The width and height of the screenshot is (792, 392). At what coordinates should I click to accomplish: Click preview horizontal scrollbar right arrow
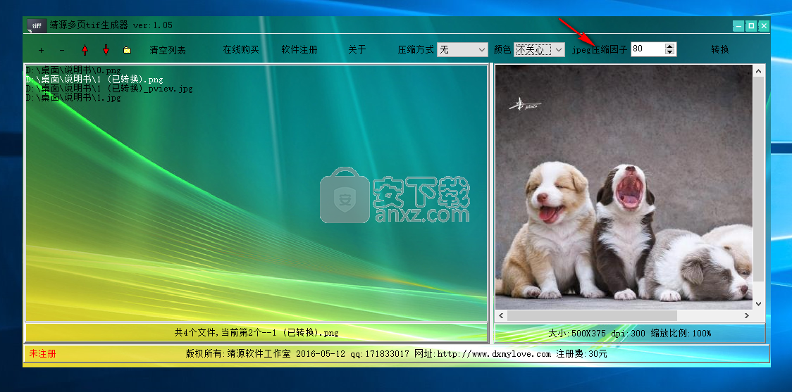tap(746, 315)
